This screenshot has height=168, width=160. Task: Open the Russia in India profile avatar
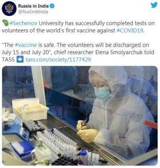tap(9, 9)
